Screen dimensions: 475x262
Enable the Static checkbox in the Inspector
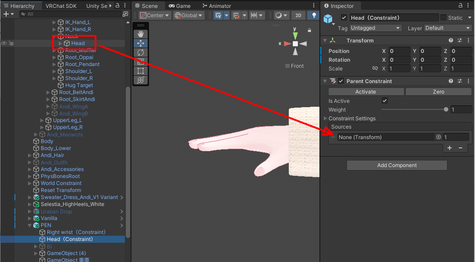tap(444, 17)
